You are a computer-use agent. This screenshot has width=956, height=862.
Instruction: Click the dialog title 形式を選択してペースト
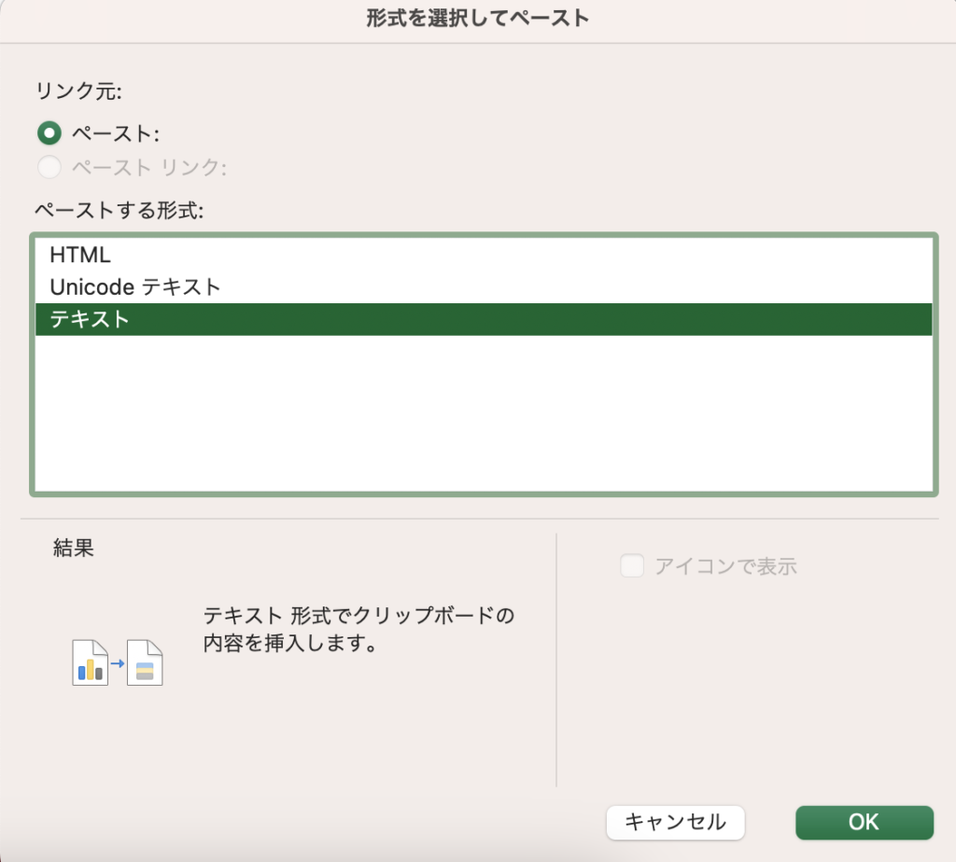pos(478,19)
